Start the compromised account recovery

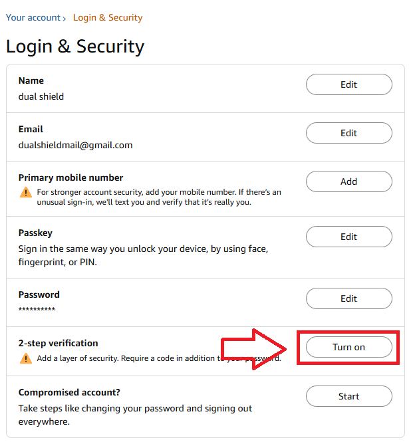coord(348,396)
